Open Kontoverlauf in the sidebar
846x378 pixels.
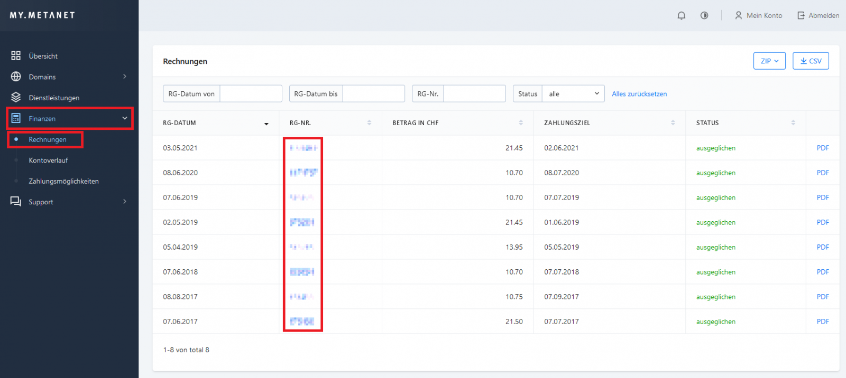(48, 160)
